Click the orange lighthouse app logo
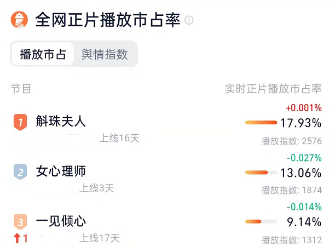Screen dimensions: 335x247 [19, 20]
